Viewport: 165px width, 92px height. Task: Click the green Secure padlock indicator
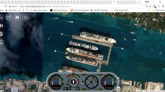pyautogui.click(x=13, y=6)
